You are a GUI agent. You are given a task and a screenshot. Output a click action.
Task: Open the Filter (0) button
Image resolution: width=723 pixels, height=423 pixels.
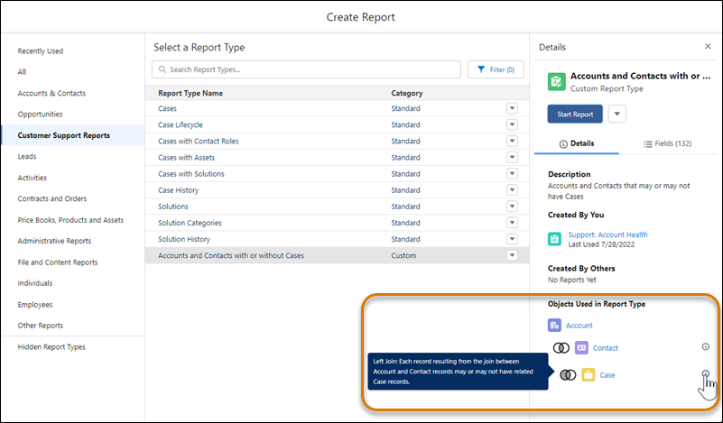(495, 69)
